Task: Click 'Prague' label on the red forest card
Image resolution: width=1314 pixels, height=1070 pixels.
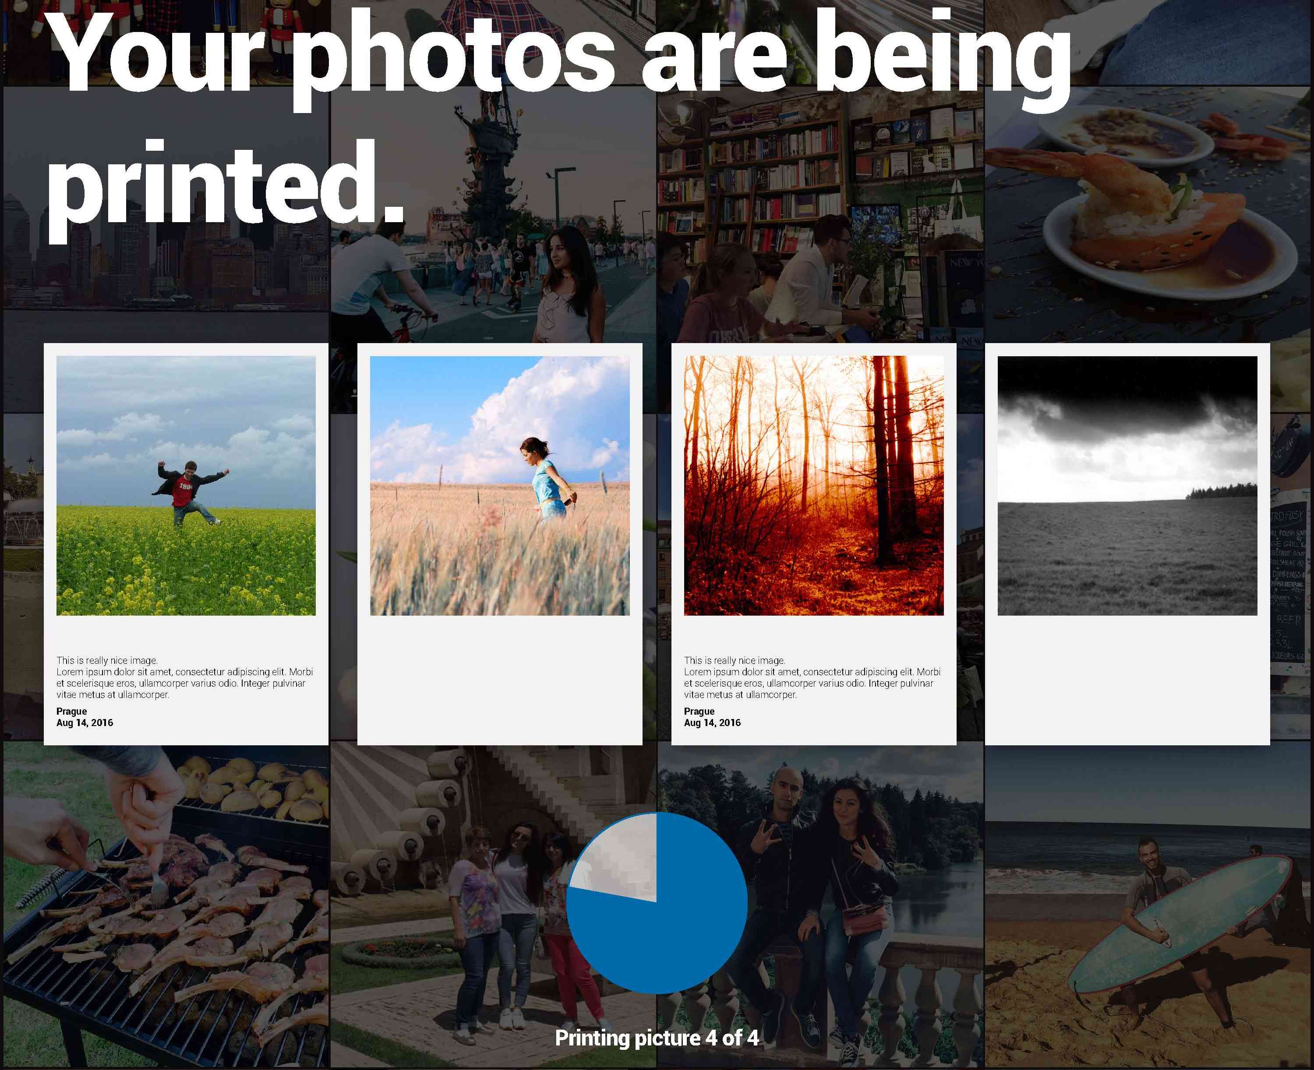Action: coord(699,711)
